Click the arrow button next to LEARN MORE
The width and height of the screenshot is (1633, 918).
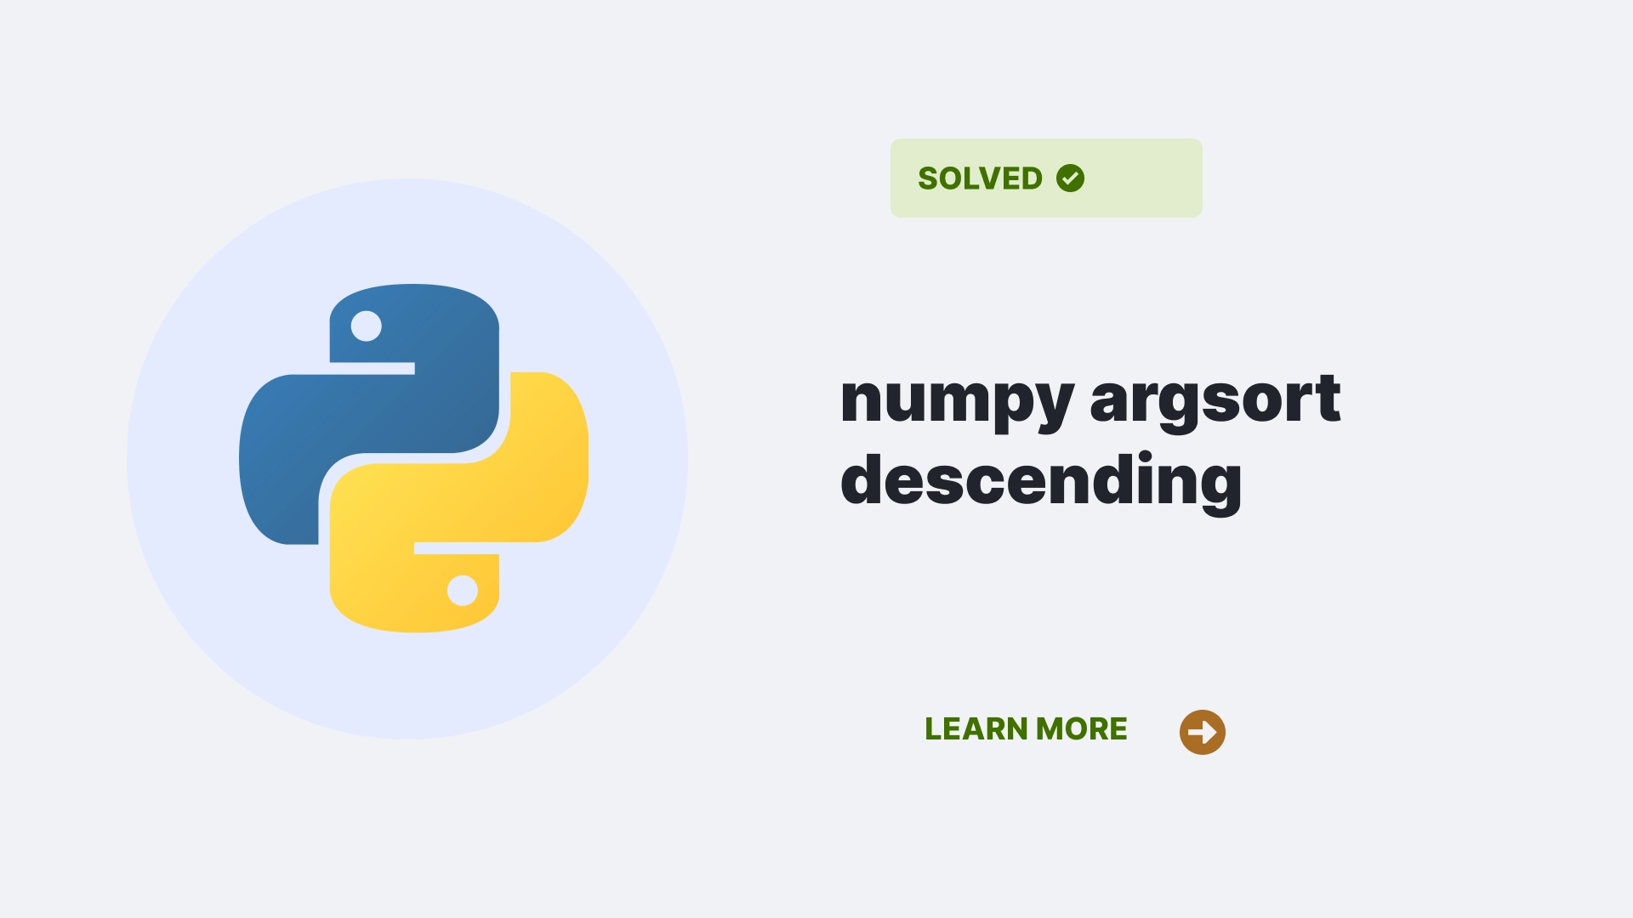pos(1203,731)
